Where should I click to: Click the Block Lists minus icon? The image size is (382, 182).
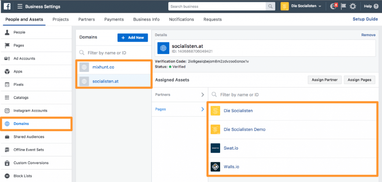(7, 176)
